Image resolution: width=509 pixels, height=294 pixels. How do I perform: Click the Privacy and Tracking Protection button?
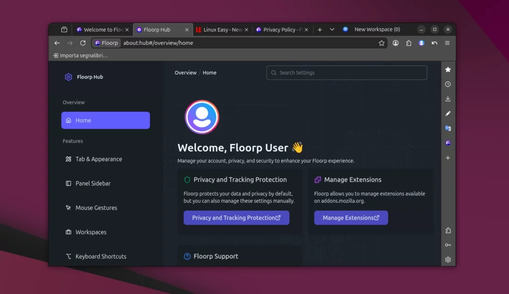tap(236, 218)
